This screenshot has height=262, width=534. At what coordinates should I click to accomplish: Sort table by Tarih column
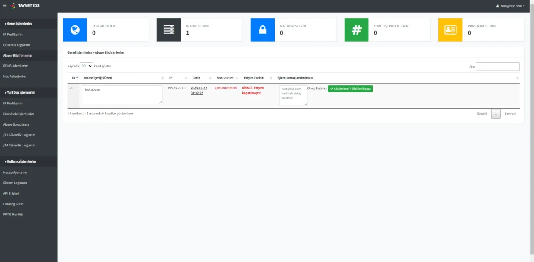point(201,78)
